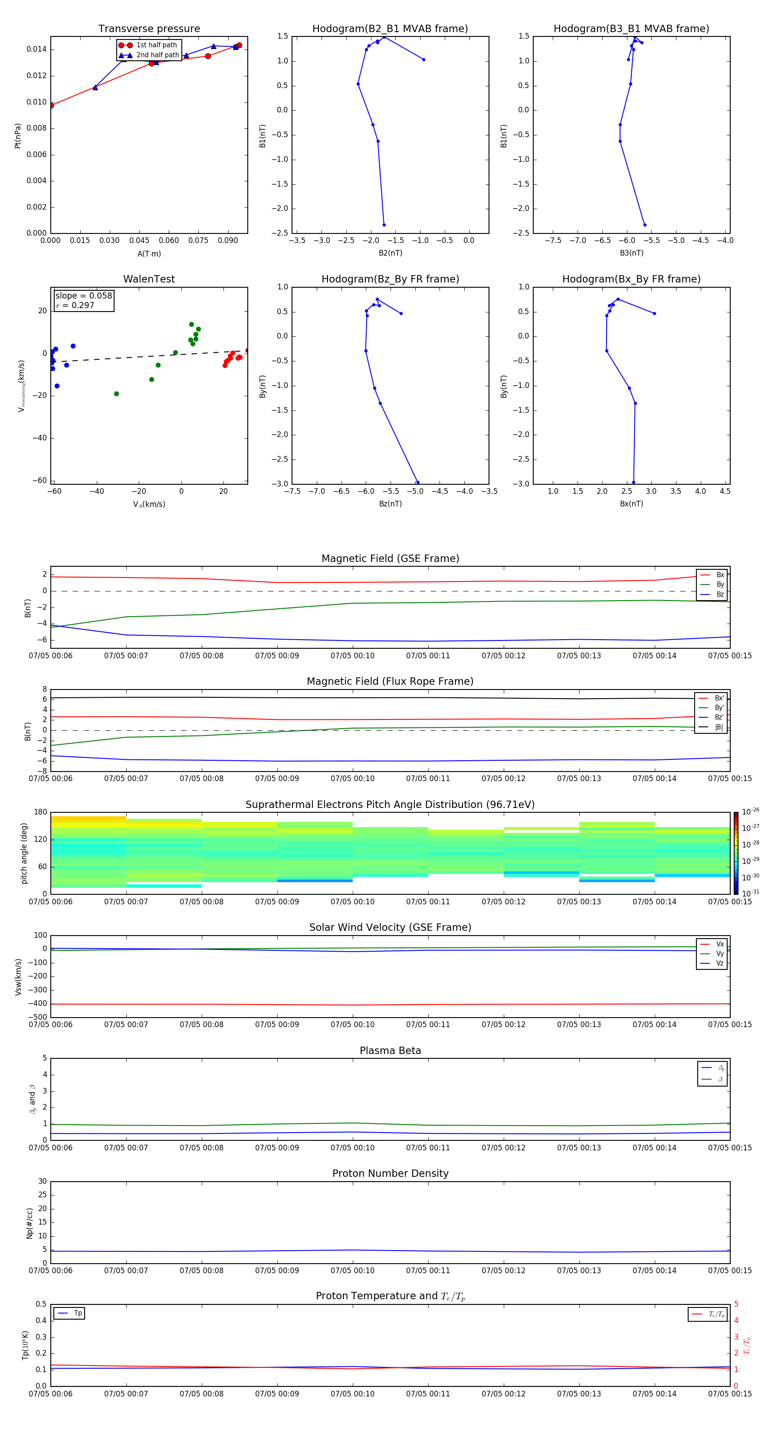The image size is (781, 1432).
Task: Click the Bx legend entry in GSE magnetic field
Action: (x=712, y=575)
